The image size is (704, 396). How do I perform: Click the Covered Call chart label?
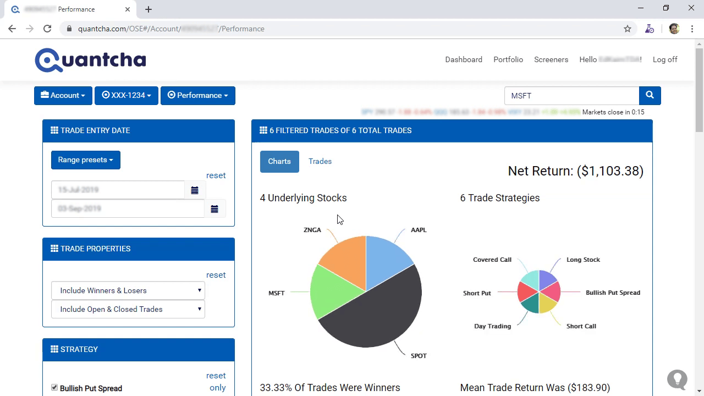point(492,260)
